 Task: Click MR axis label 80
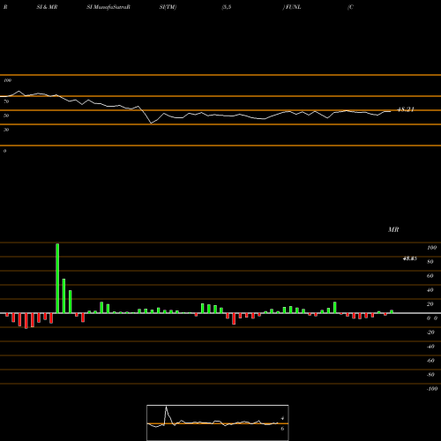[x=430, y=262]
